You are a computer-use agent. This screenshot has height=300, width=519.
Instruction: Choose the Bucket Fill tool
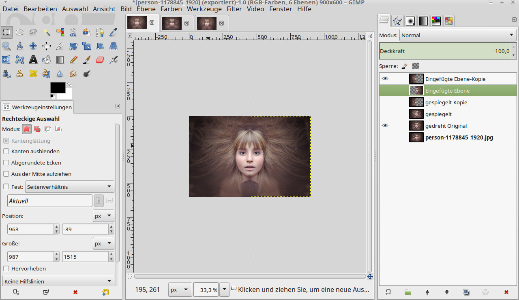tap(47, 60)
